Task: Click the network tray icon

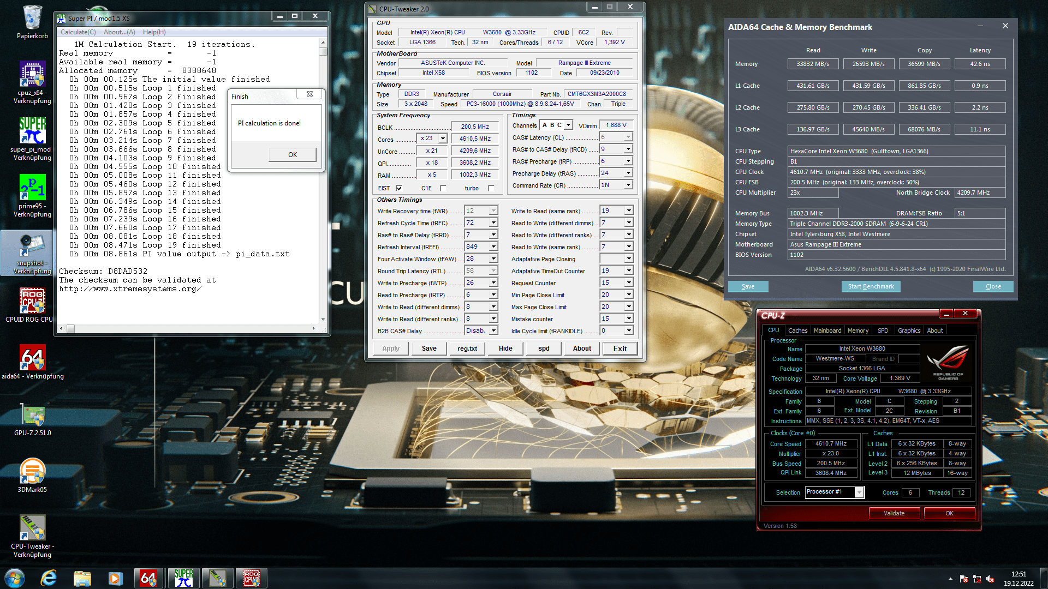Action: pyautogui.click(x=977, y=579)
